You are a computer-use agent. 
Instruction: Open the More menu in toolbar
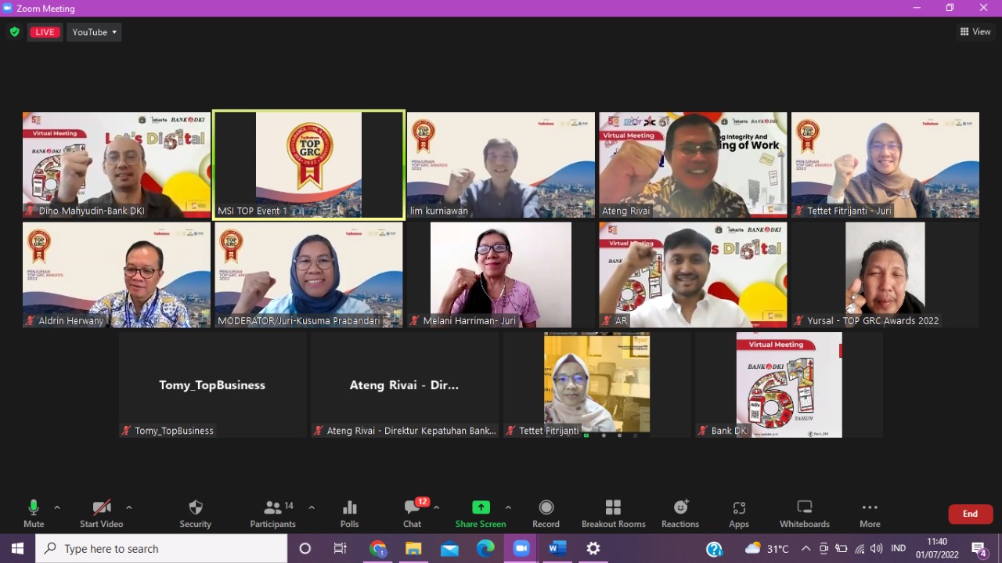tap(870, 514)
